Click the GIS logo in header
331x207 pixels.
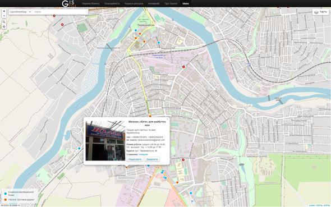click(x=68, y=3)
